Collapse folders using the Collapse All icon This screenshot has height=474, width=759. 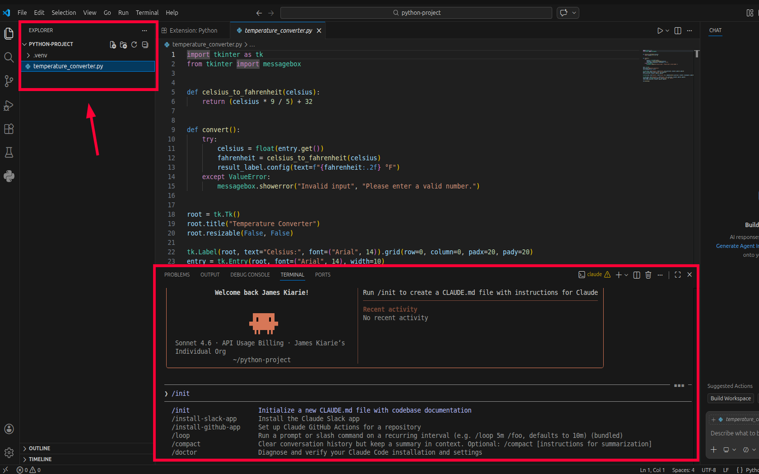click(144, 45)
